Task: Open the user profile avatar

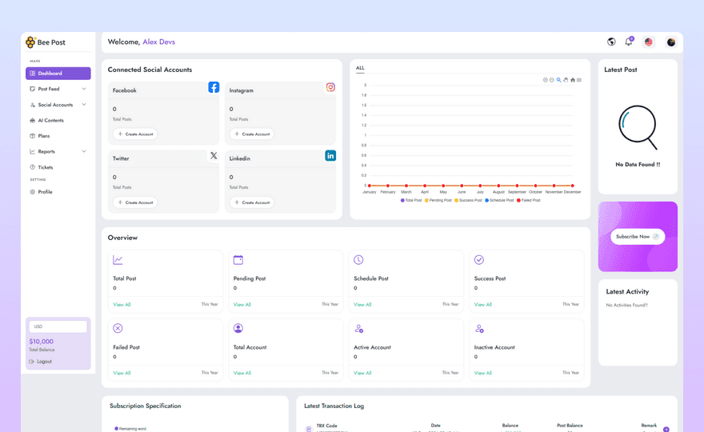Action: click(671, 42)
